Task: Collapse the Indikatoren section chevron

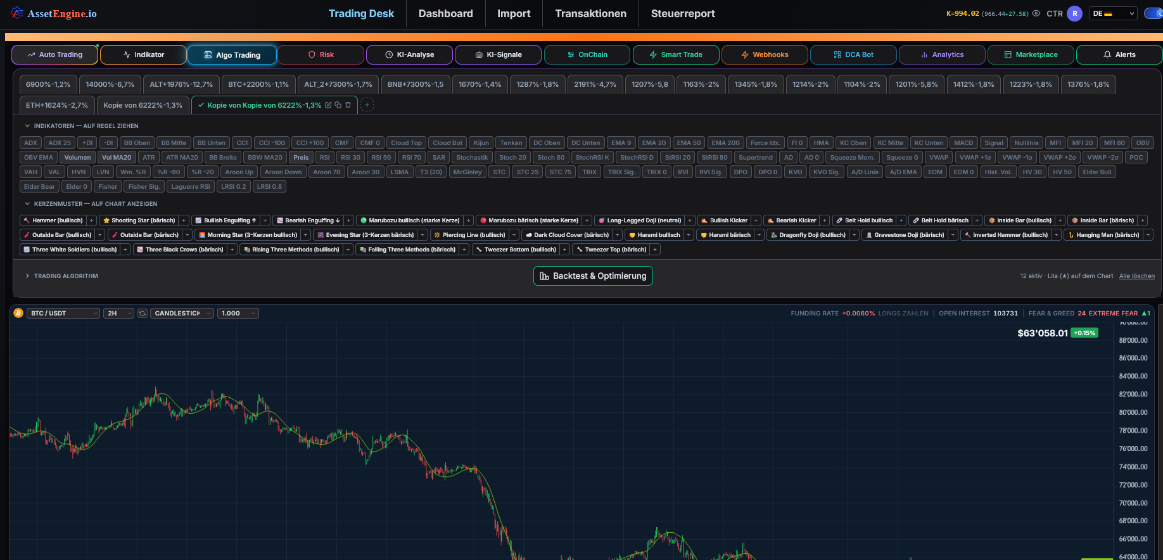Action: (x=27, y=126)
